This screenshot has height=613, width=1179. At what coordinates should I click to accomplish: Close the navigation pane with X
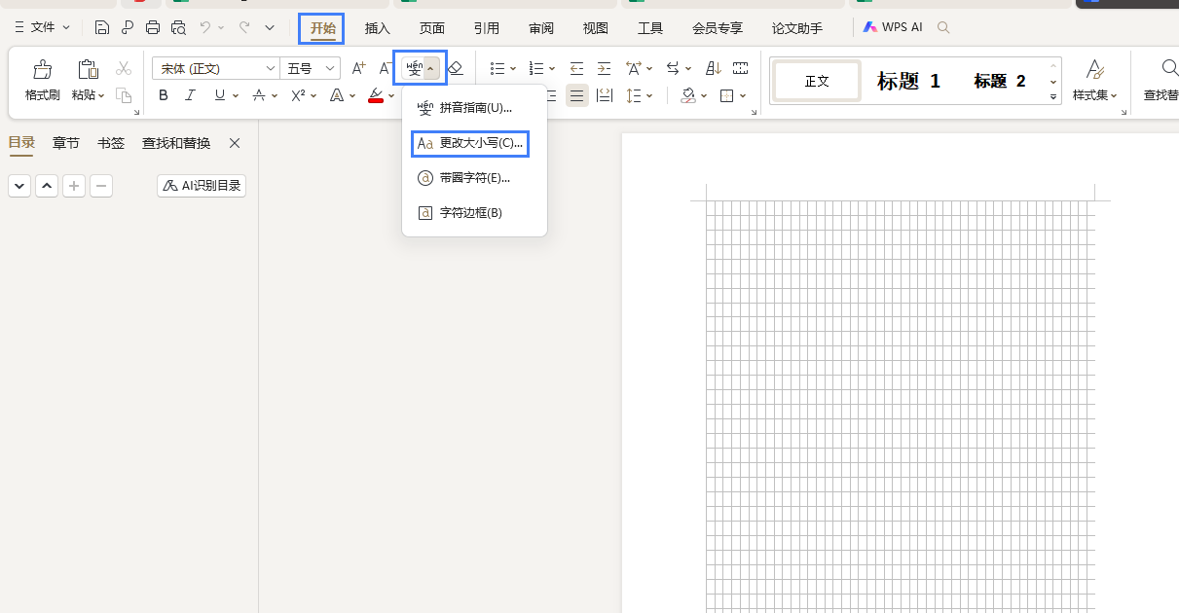235,143
